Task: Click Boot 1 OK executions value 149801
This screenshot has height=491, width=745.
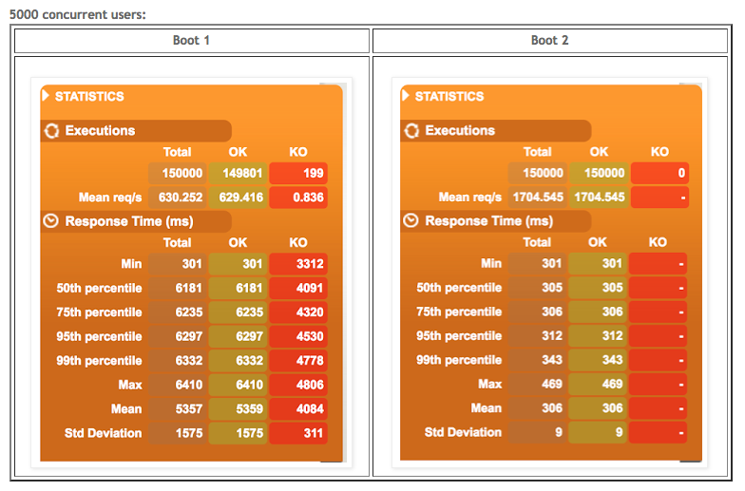Action: tap(238, 173)
